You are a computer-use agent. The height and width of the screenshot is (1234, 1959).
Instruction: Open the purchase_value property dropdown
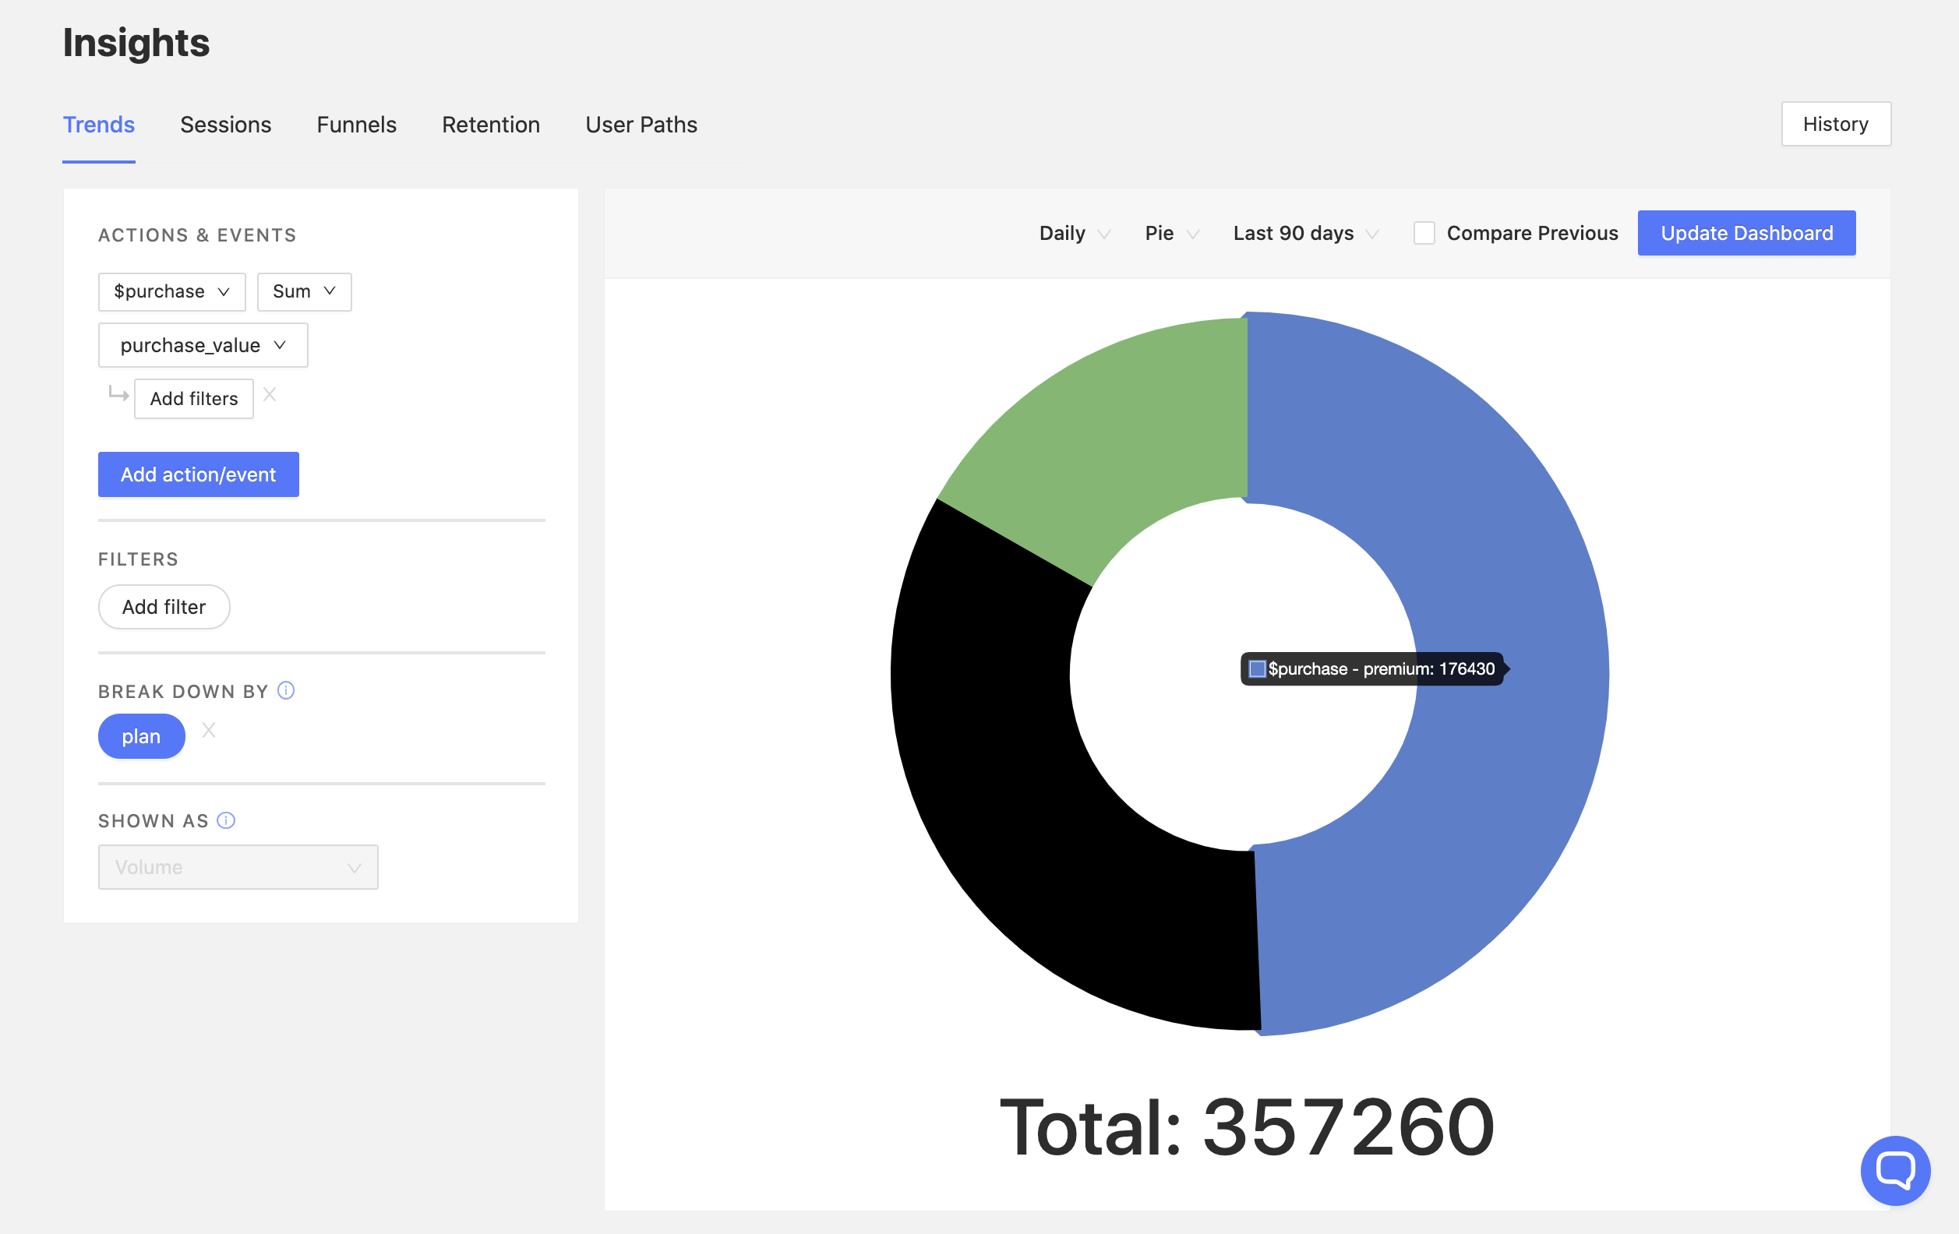coord(203,345)
